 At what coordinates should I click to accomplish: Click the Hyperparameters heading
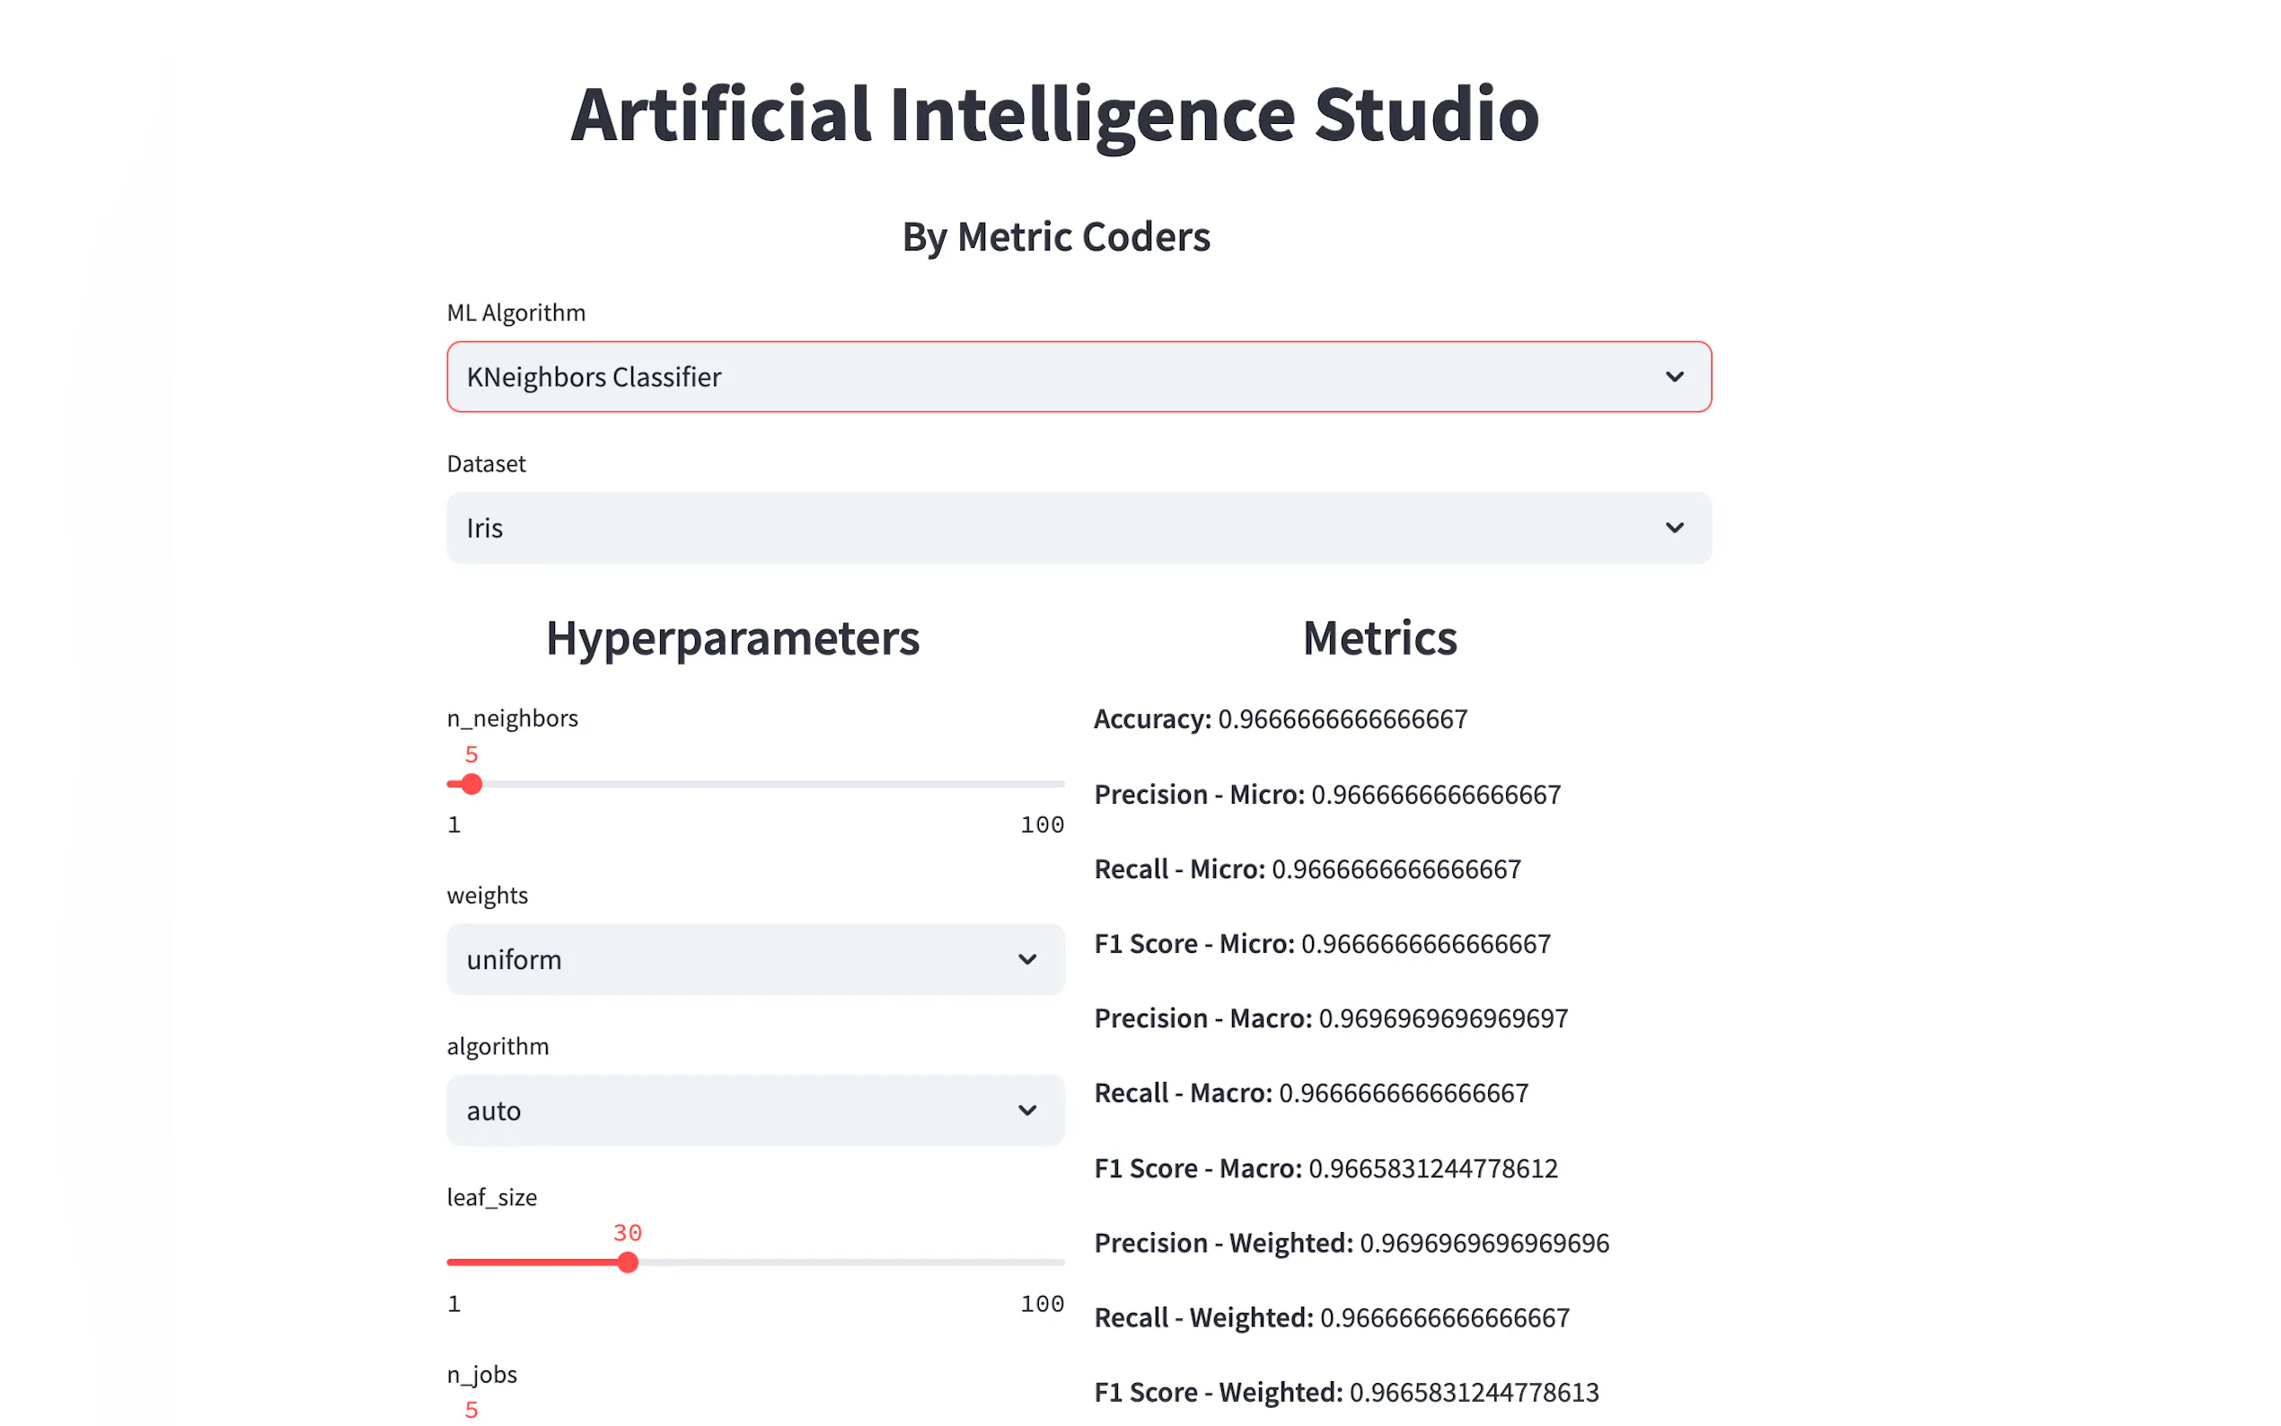point(732,638)
